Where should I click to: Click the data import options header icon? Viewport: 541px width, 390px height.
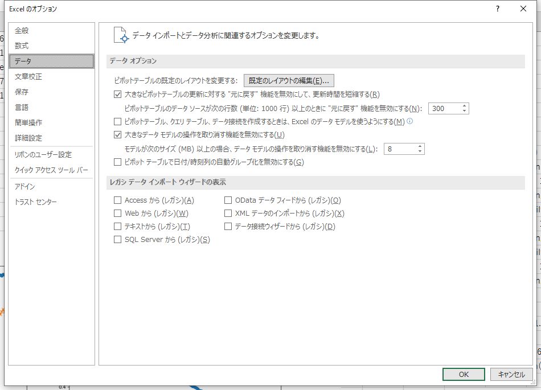(x=121, y=35)
